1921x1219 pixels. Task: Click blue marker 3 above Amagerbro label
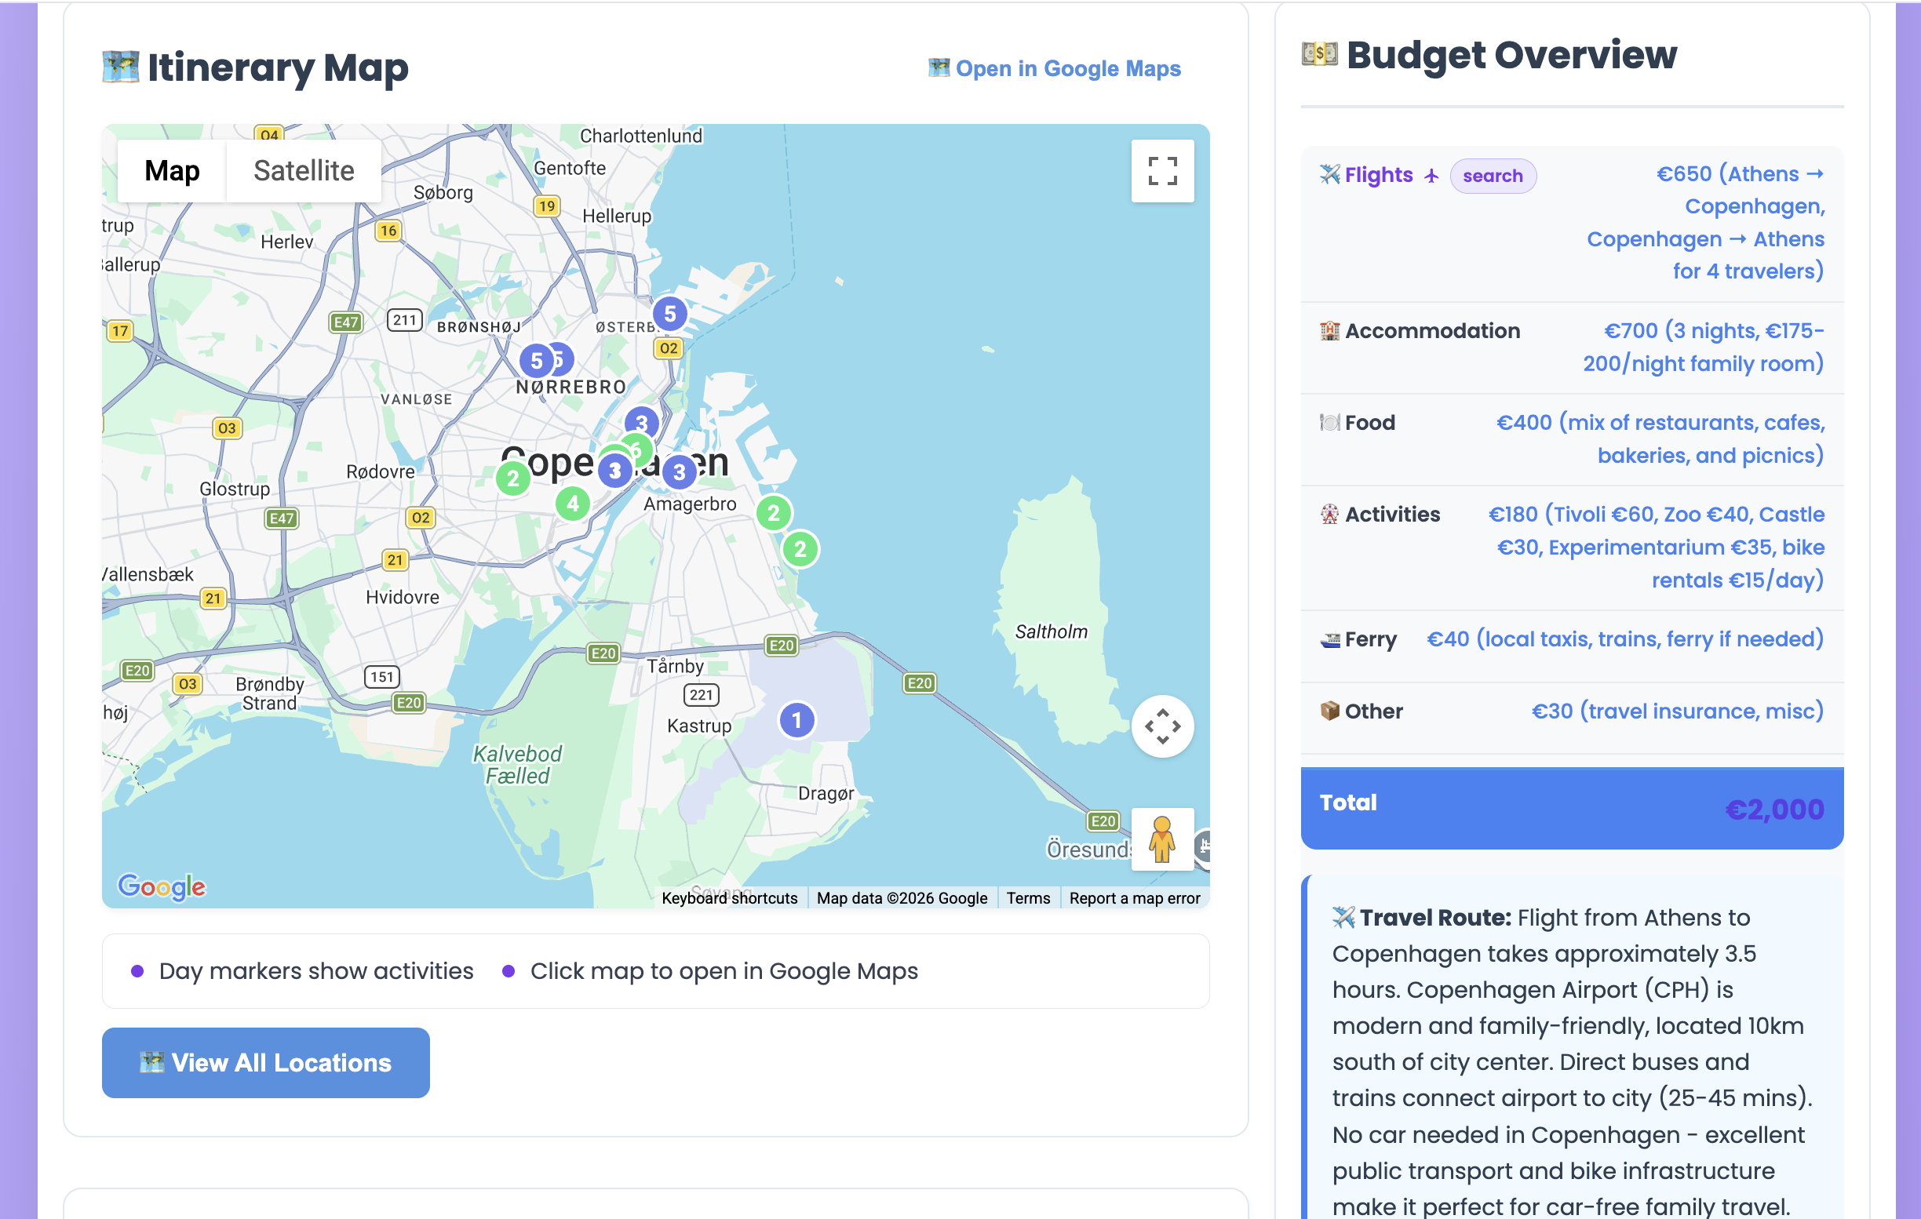coord(679,472)
